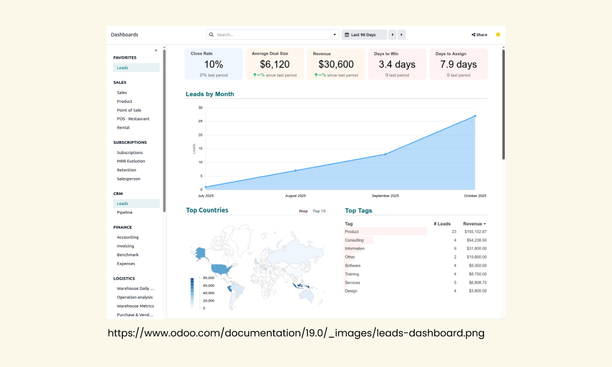The width and height of the screenshot is (612, 367).
Task: Click the $155,102.87 revenue value
Action: pos(476,232)
